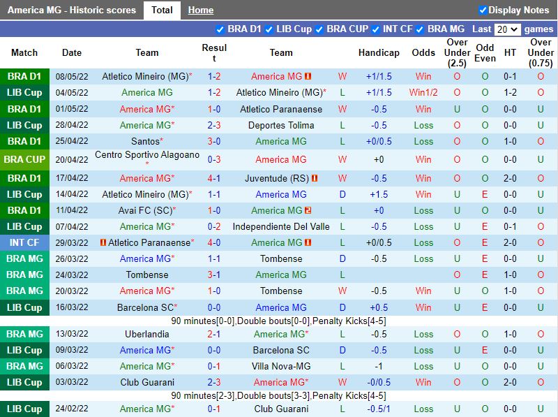Select the LIB Cup badge on the 04/05 row
558x417 pixels.
25,92
